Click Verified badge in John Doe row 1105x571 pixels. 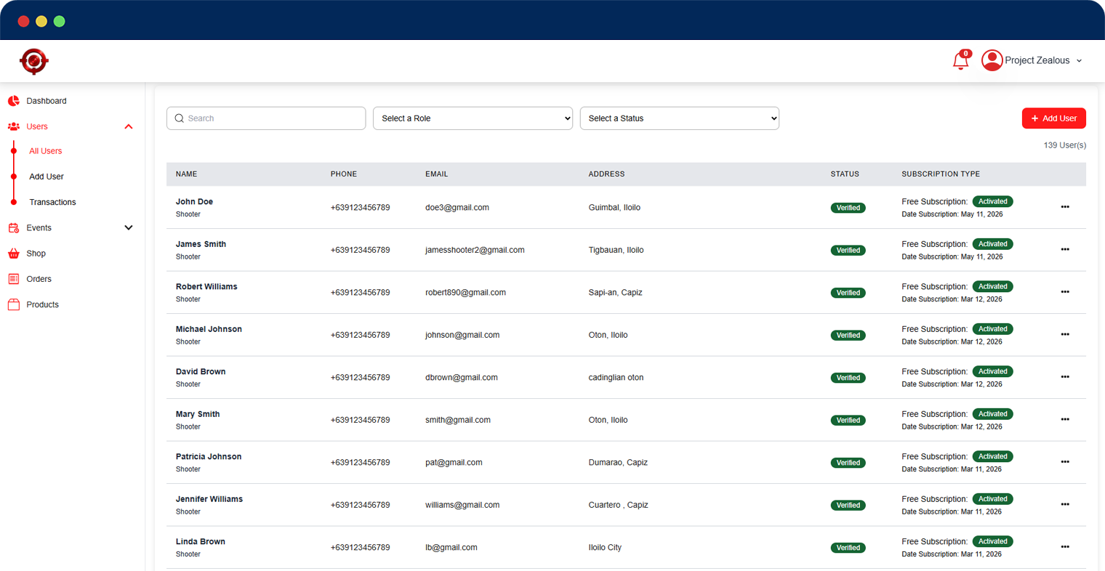[x=848, y=208]
